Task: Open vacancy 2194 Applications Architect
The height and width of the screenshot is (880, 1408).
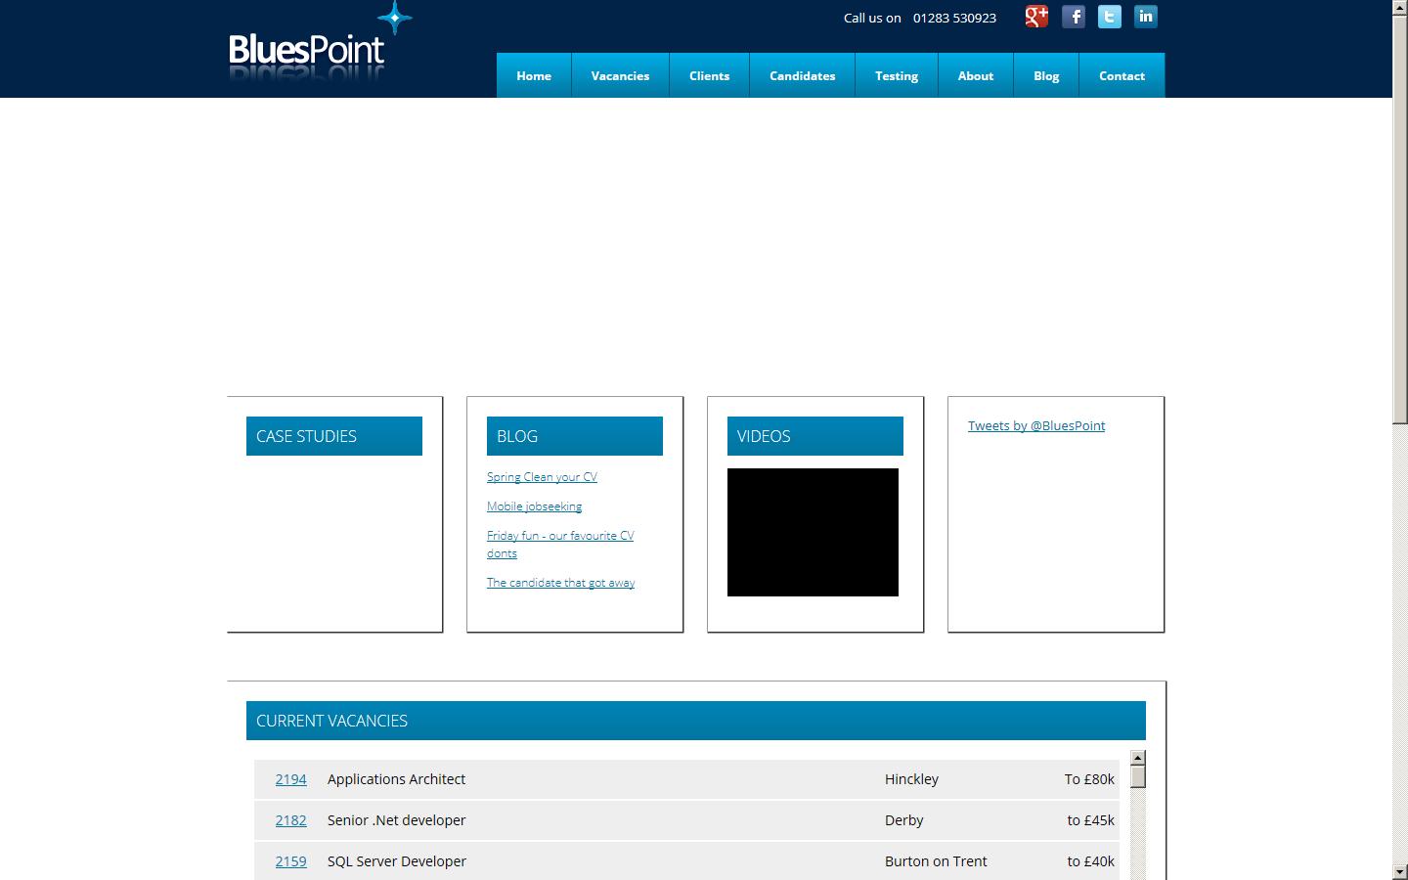Action: point(290,779)
